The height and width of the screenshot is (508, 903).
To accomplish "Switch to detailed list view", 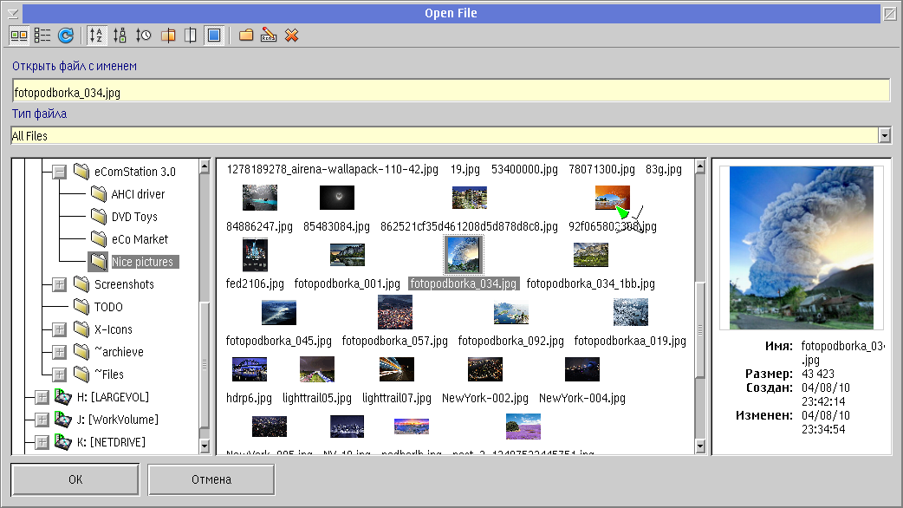I will [42, 36].
